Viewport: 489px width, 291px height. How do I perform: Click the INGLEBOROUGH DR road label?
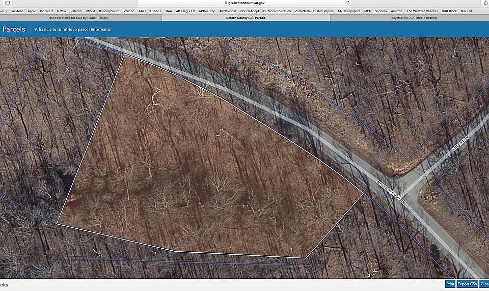390,192
